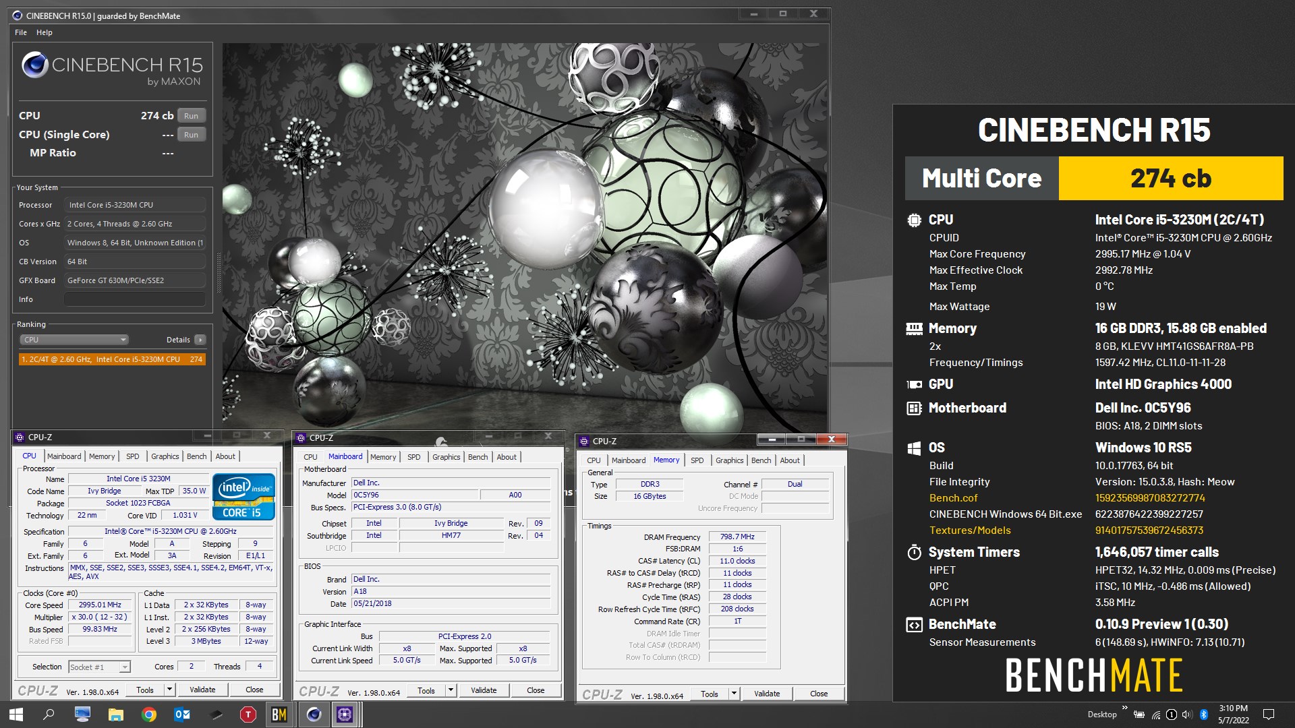Viewport: 1295px width, 728px height.
Task: Run the CPU (Single Core) benchmark
Action: (192, 135)
